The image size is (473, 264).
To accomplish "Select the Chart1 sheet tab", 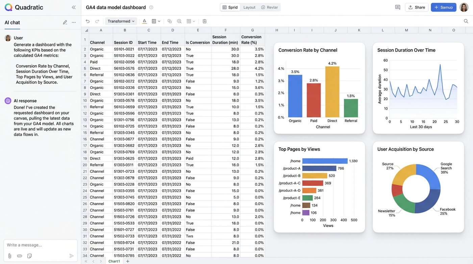I will coord(114,261).
